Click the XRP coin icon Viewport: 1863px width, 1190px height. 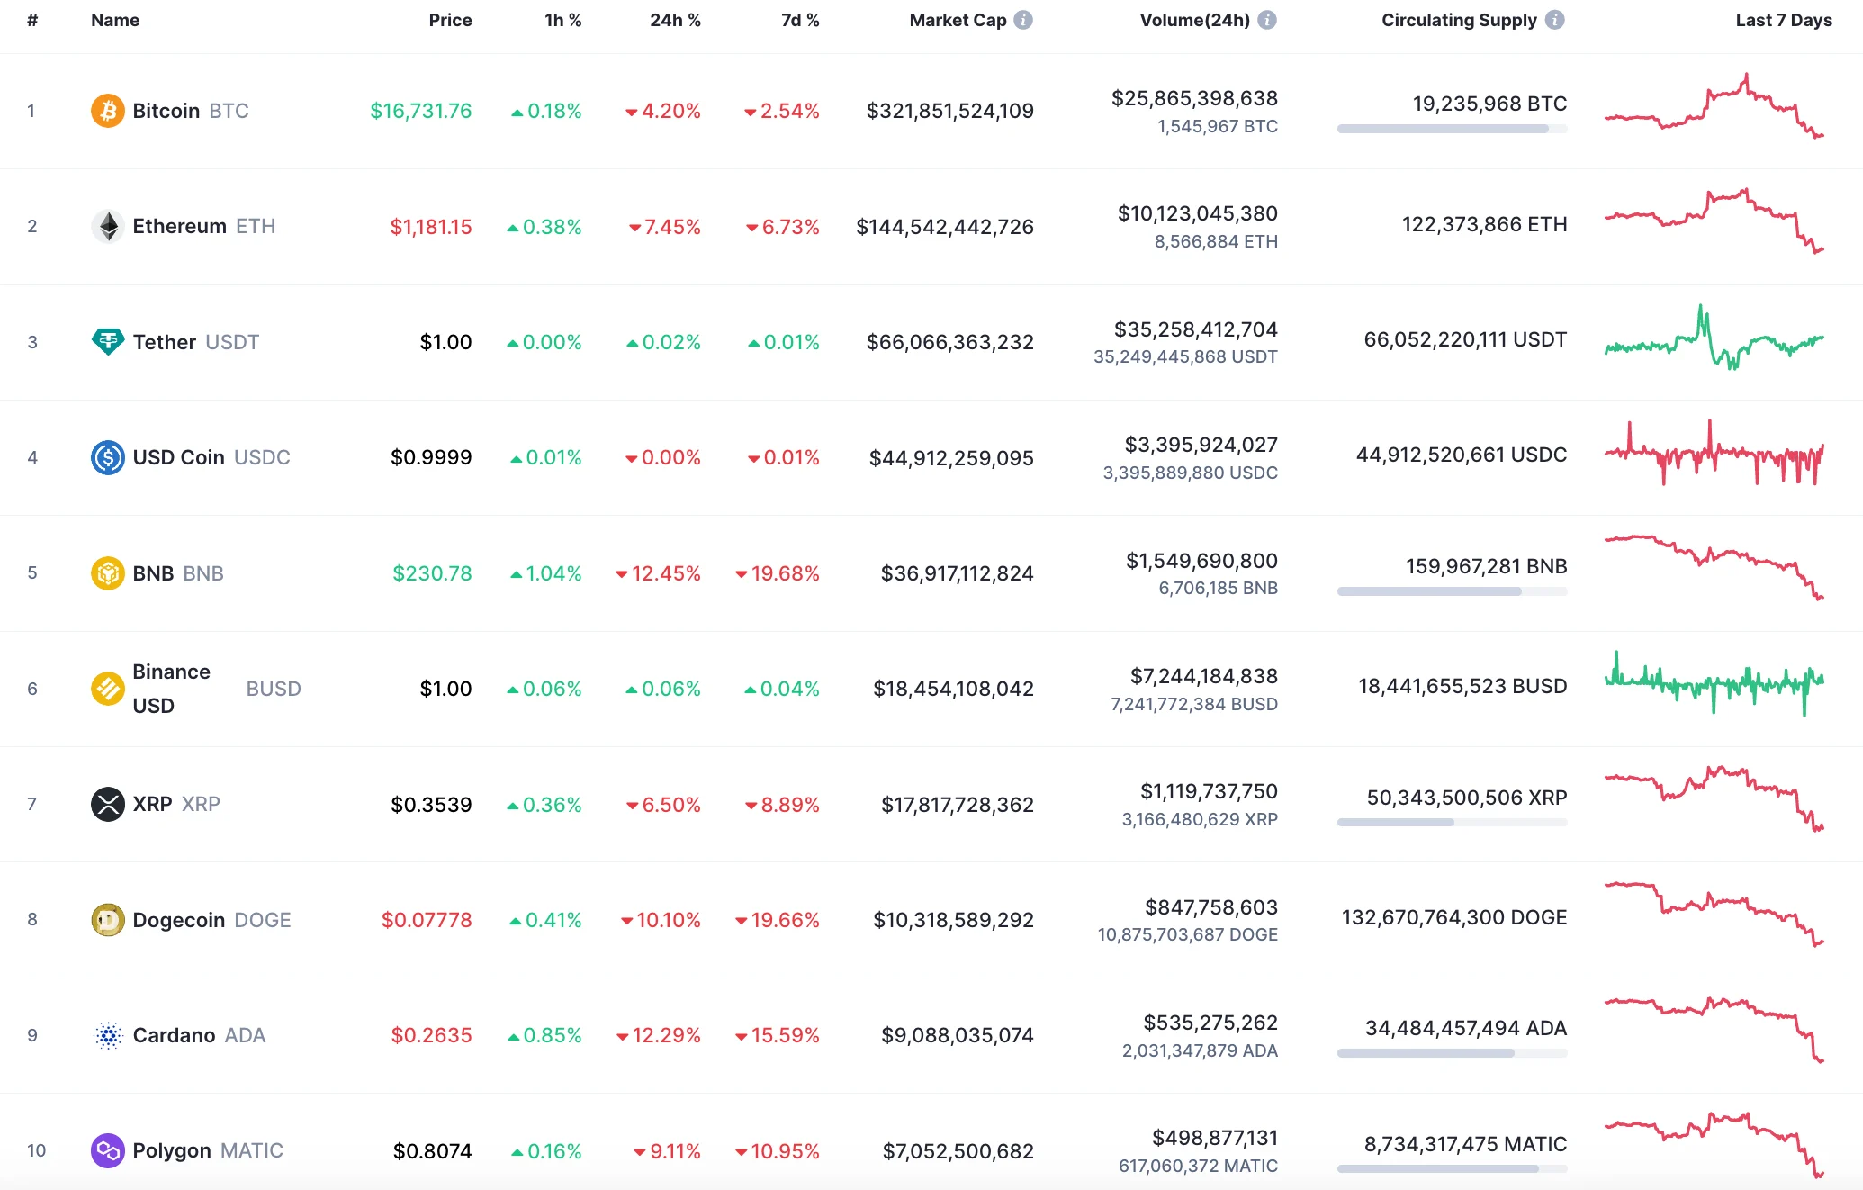click(107, 804)
